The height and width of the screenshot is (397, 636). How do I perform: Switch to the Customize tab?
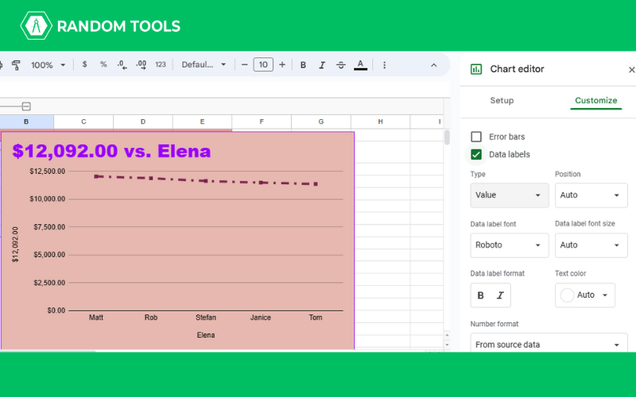click(595, 101)
